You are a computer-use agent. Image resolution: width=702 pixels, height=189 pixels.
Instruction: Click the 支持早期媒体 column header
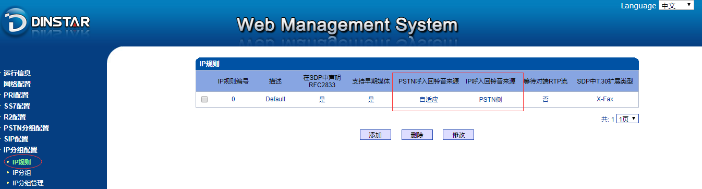[371, 81]
